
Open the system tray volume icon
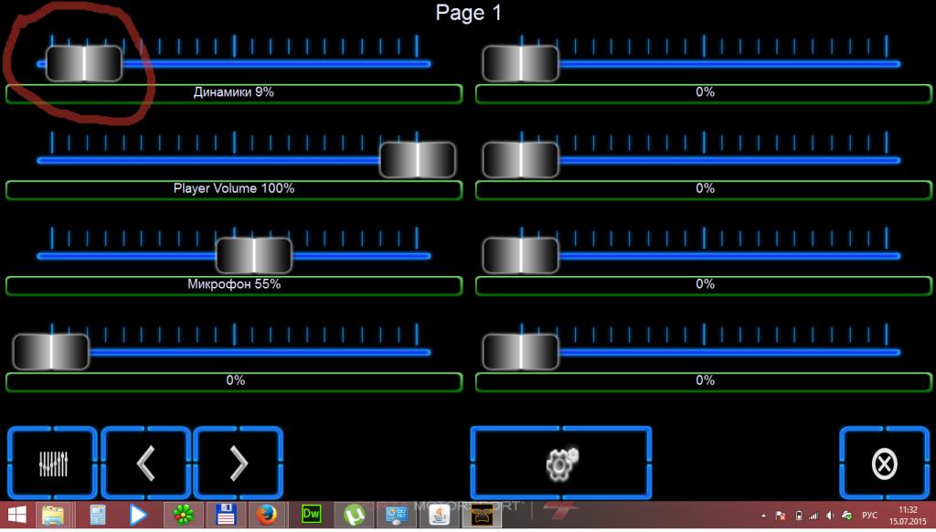point(829,516)
